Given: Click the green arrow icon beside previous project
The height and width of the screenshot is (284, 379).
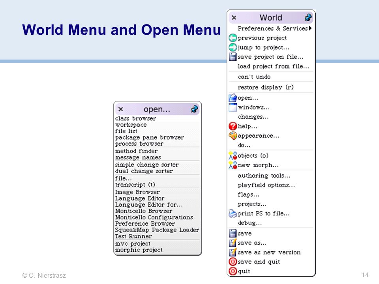Looking at the screenshot, I should click(233, 38).
